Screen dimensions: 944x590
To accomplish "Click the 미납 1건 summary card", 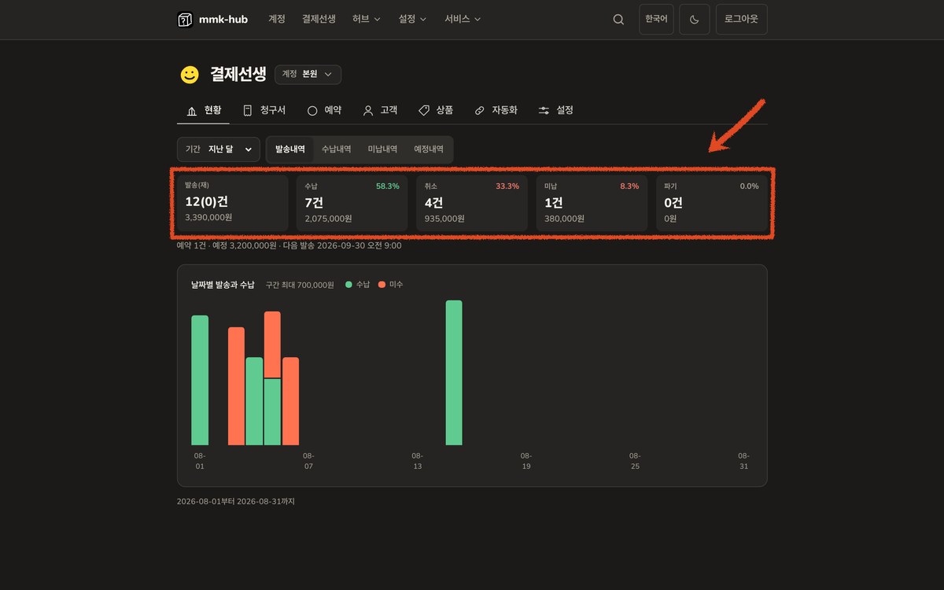I will pos(592,203).
